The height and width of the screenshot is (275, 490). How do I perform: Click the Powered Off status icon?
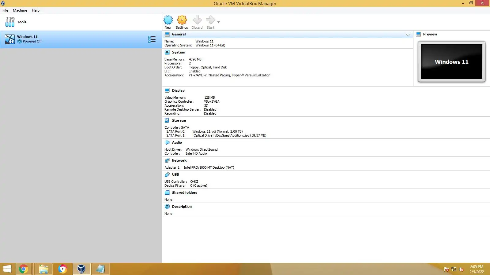(x=20, y=41)
